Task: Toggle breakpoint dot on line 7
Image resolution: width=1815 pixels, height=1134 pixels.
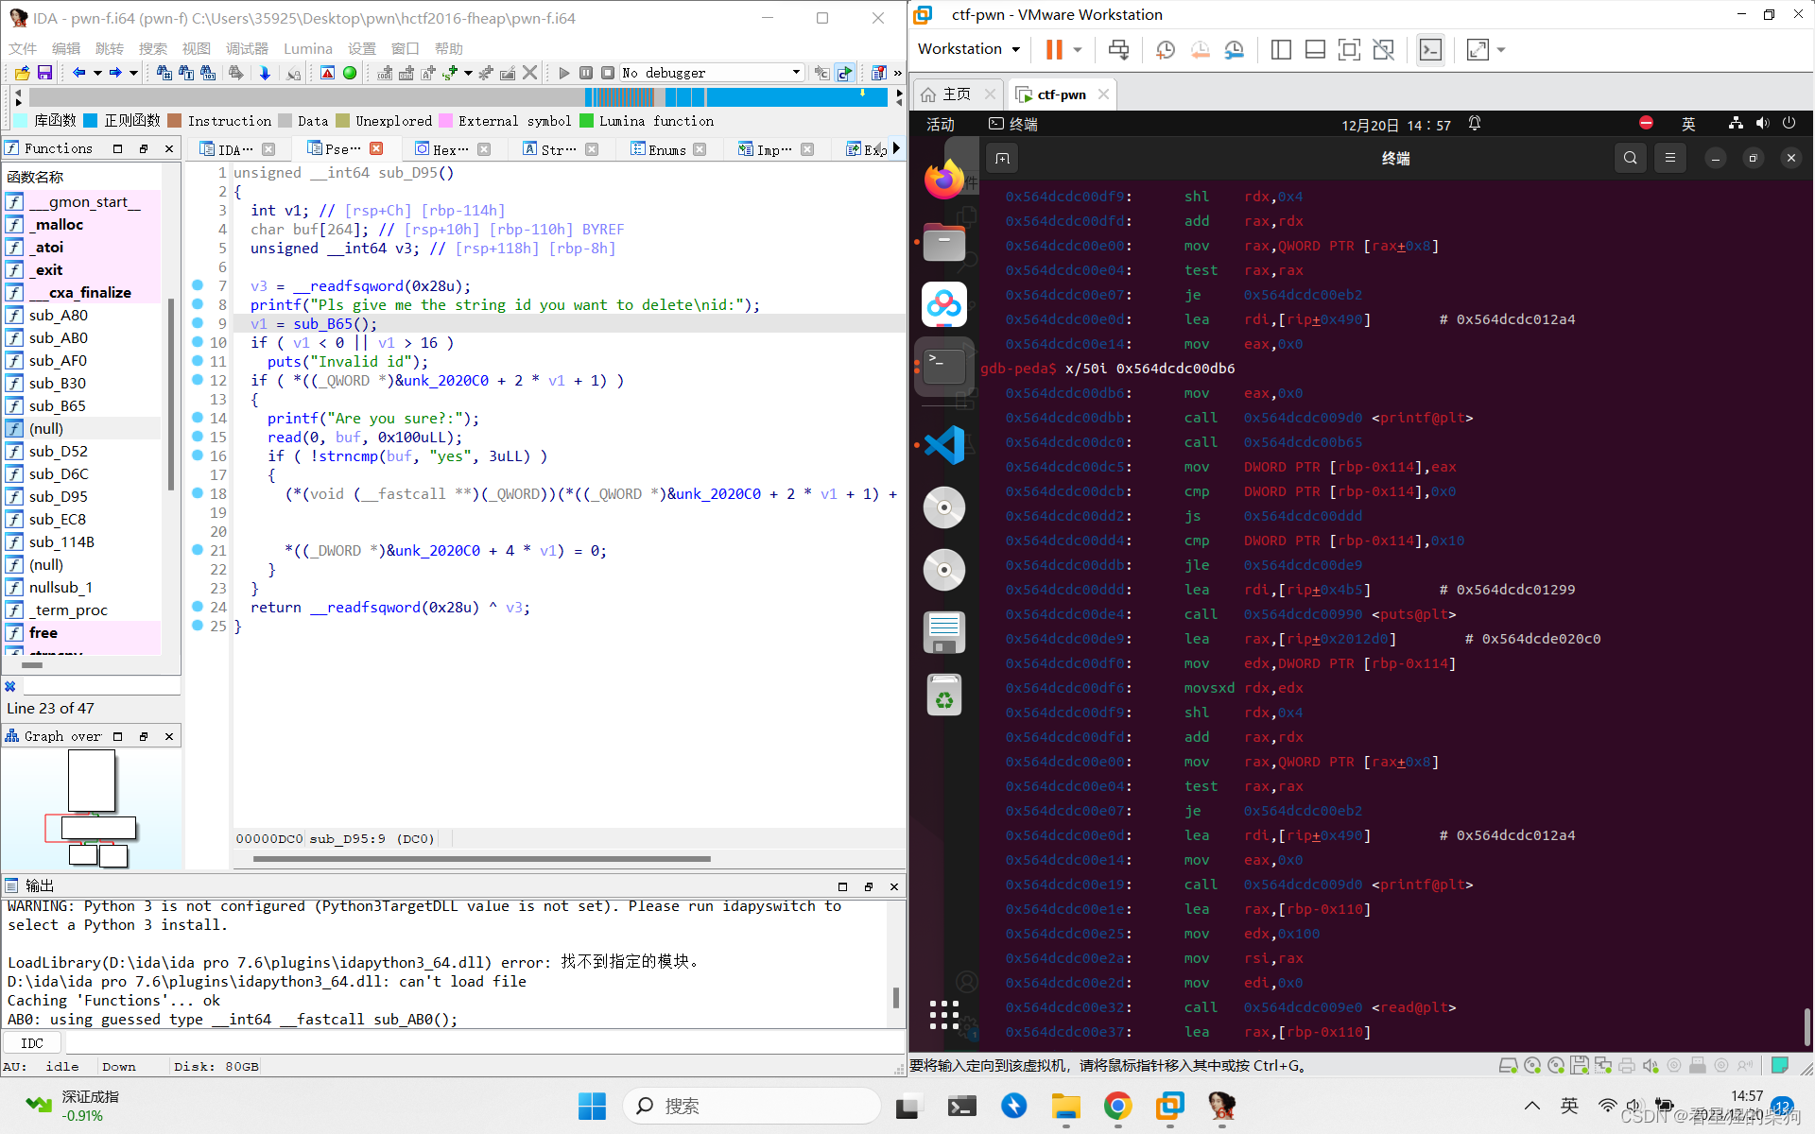Action: click(198, 285)
